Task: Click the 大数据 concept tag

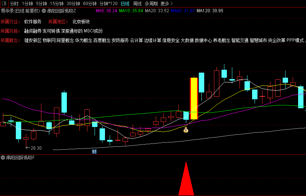Action: (x=187, y=40)
